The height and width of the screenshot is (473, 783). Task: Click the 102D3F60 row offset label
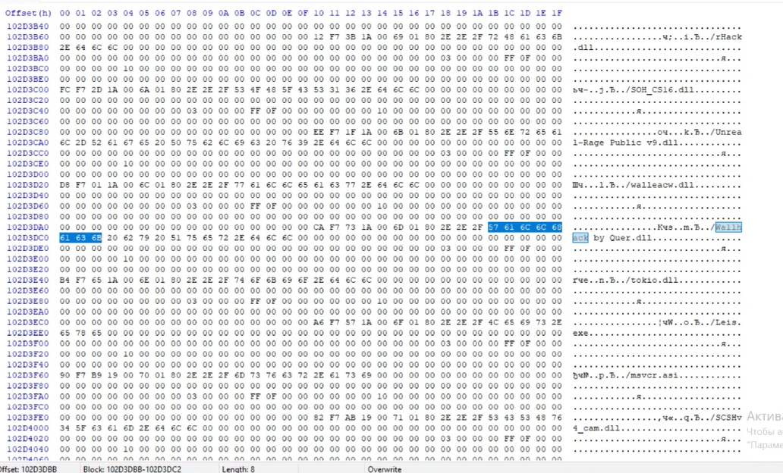27,375
